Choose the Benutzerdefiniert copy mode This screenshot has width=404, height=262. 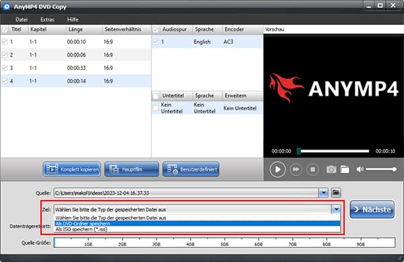tap(191, 169)
